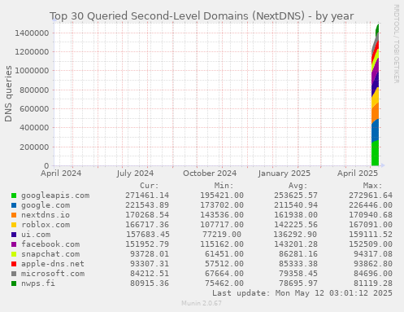Click the Max: column header
Viewport: 404px width, 312px height.
[372, 186]
